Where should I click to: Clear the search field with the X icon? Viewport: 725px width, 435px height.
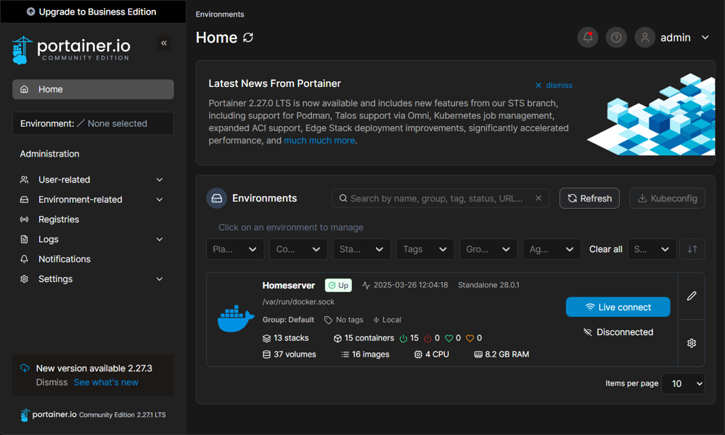click(538, 198)
